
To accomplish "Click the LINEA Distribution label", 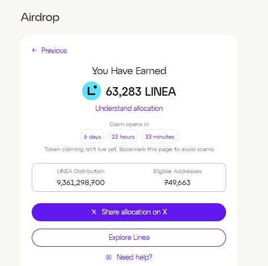I will coord(80,171).
